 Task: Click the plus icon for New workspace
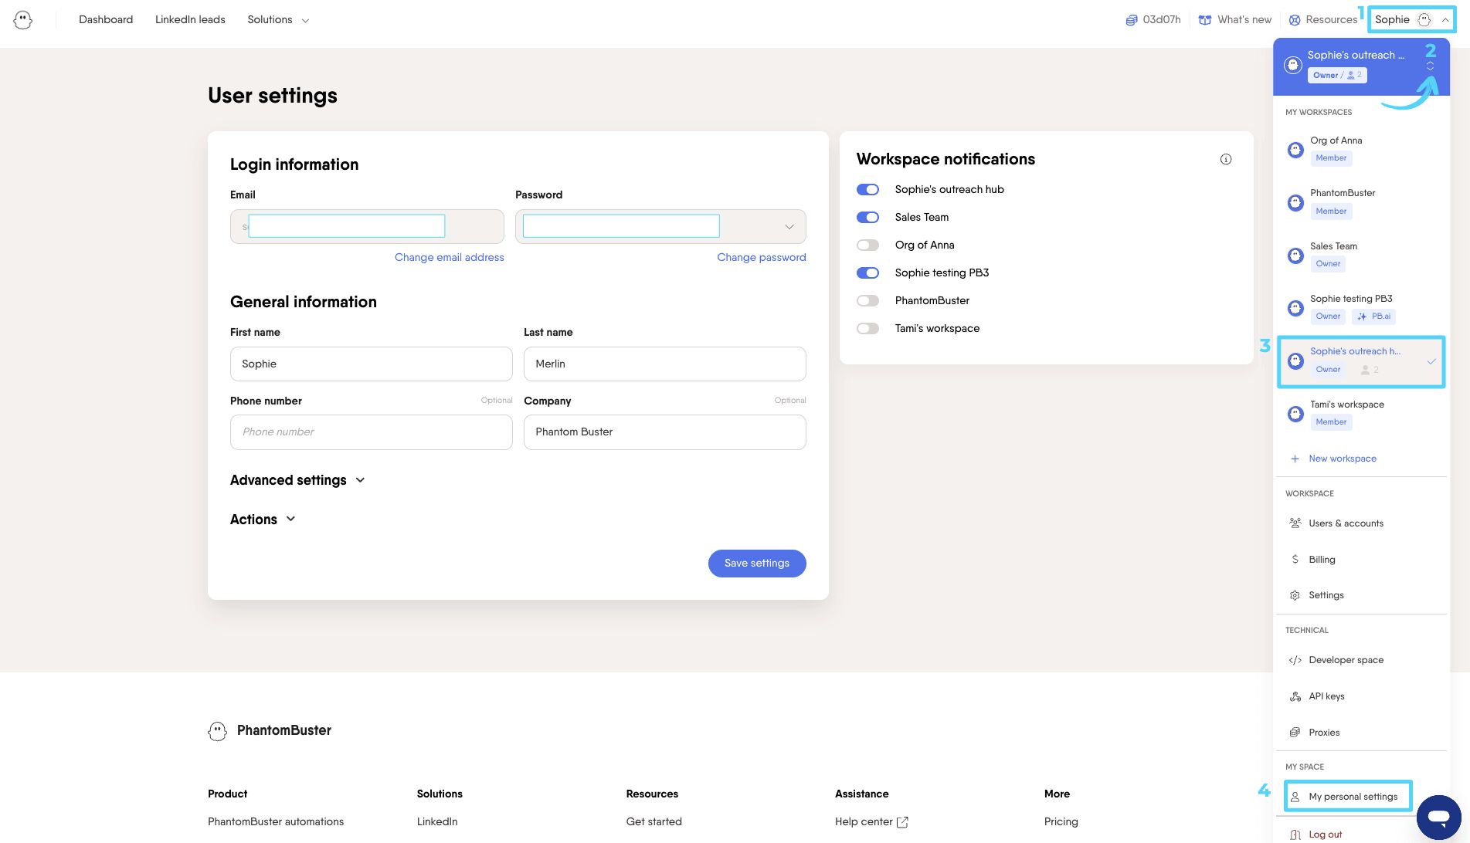pyautogui.click(x=1295, y=459)
